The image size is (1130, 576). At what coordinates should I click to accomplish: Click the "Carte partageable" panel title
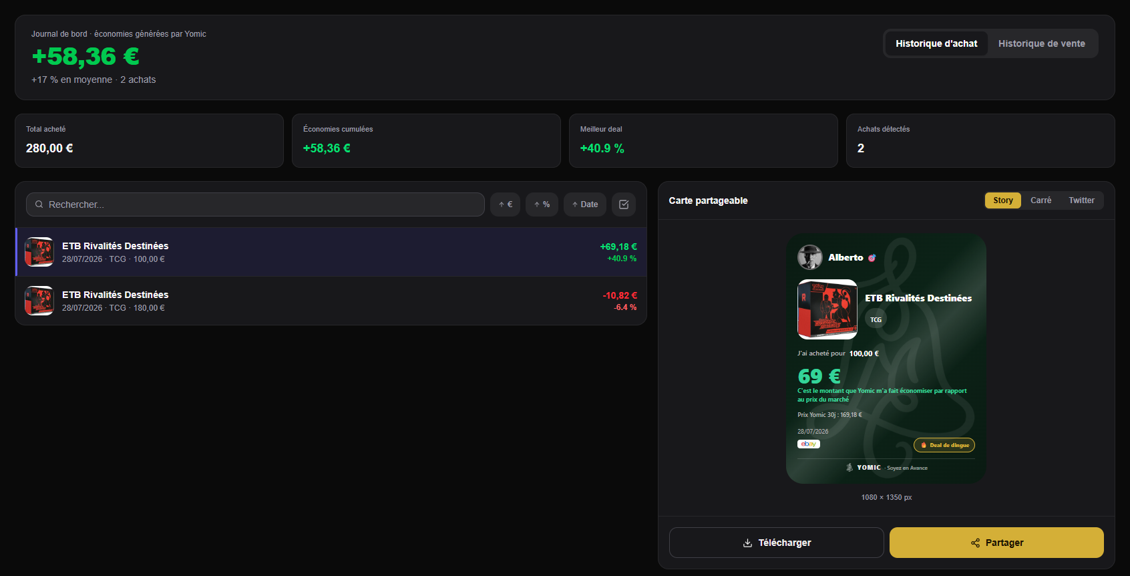[x=709, y=200]
